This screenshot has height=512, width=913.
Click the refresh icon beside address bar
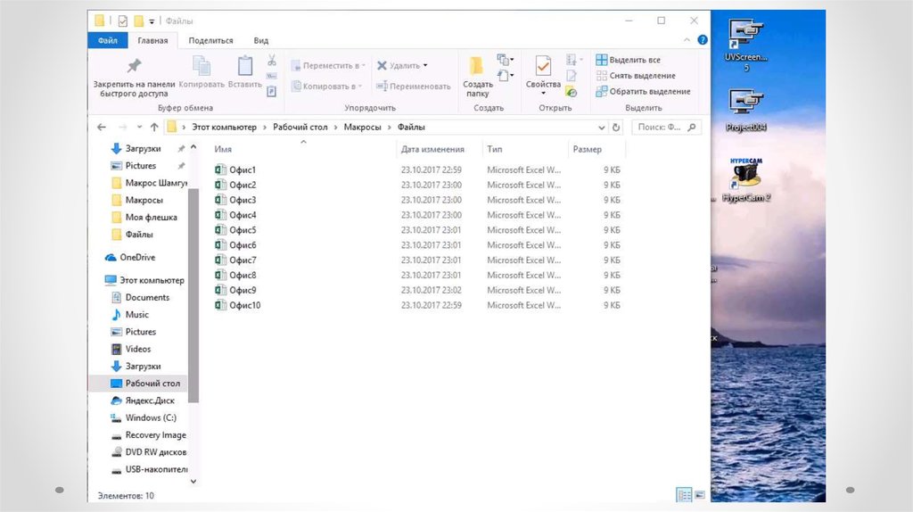[615, 128]
